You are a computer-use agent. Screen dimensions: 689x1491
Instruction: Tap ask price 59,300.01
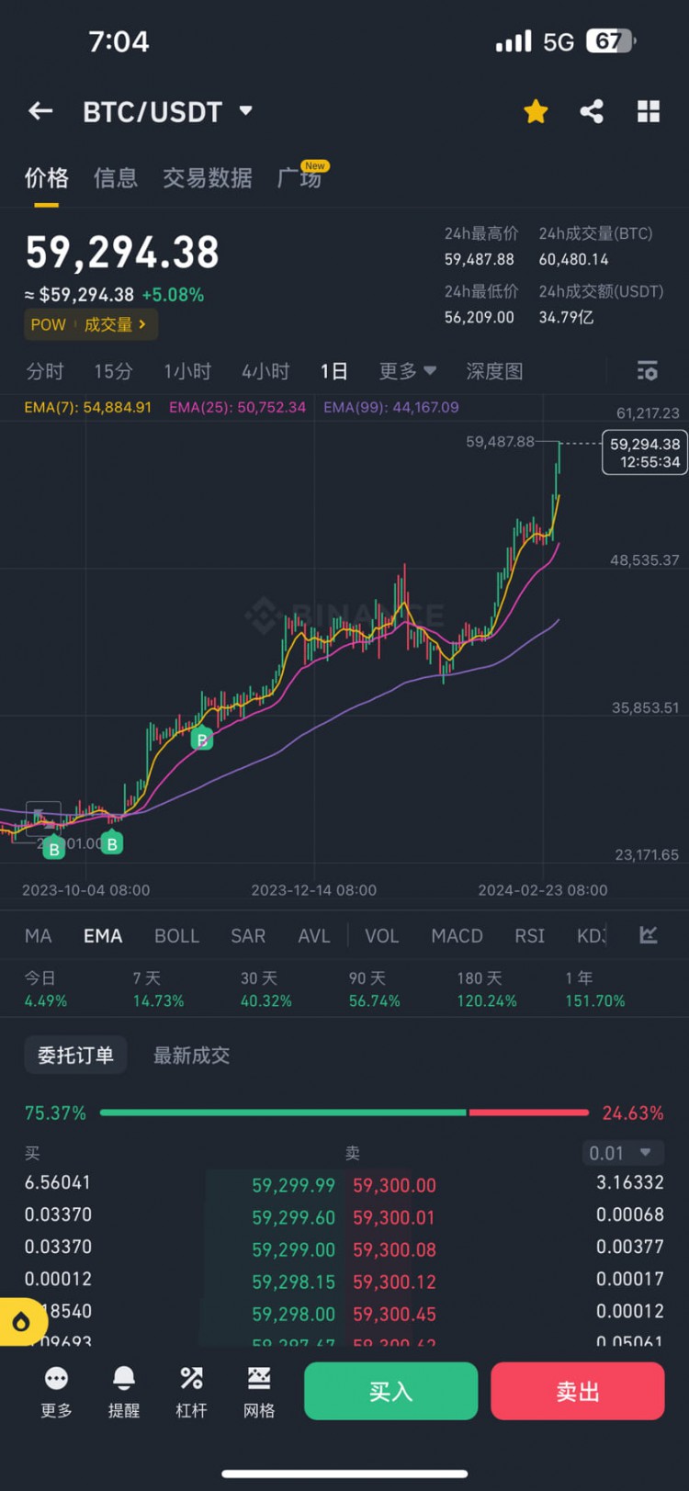point(394,1217)
